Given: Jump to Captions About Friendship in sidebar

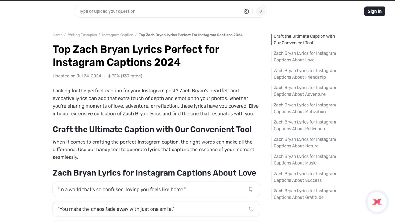Looking at the screenshot, I should pyautogui.click(x=305, y=74).
